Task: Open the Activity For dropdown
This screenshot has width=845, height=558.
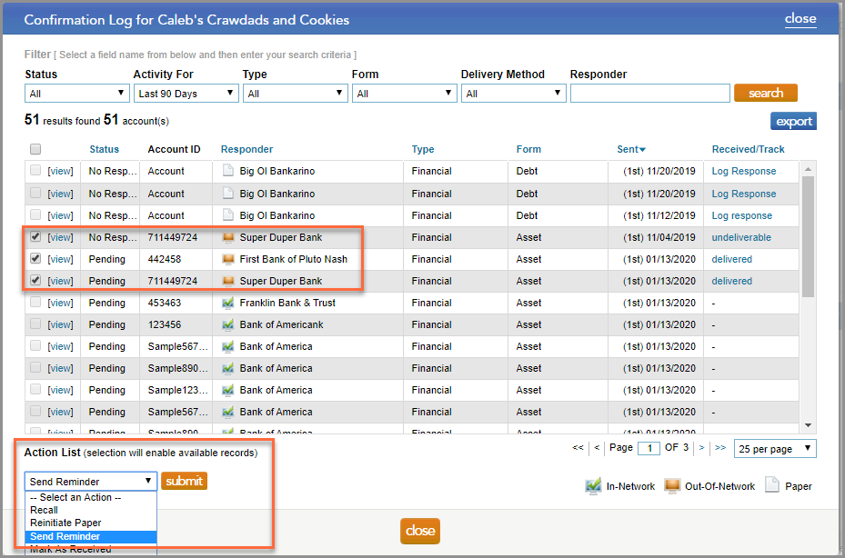Action: coord(186,92)
